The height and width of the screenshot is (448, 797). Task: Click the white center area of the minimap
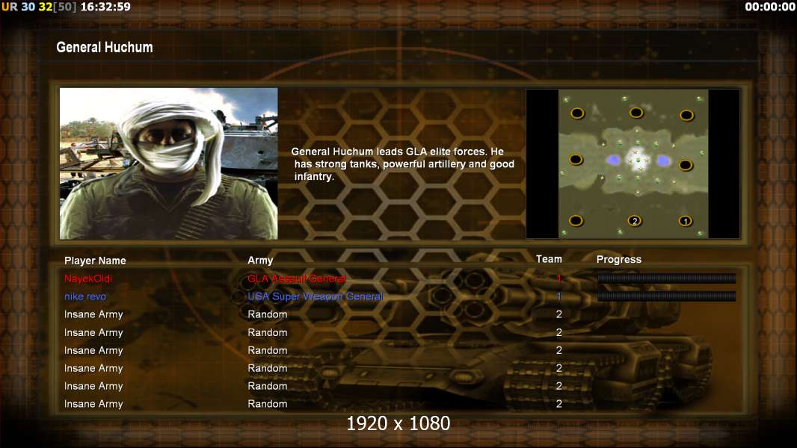pos(638,159)
